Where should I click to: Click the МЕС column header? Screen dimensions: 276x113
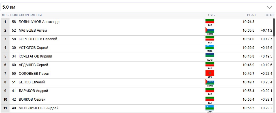pyautogui.click(x=5, y=15)
